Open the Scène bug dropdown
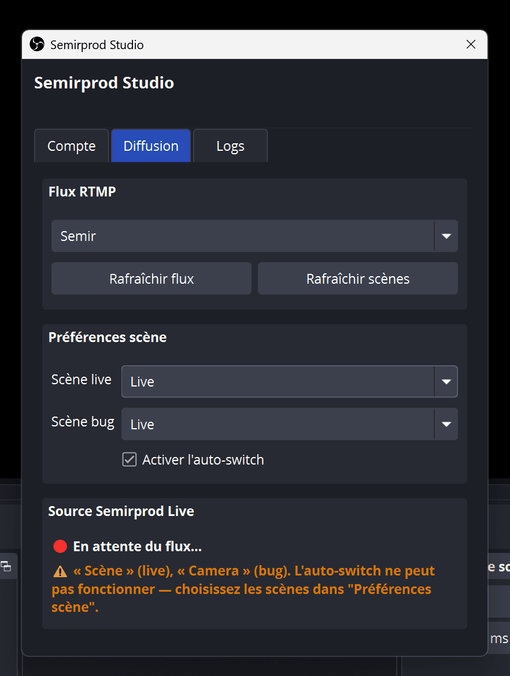 [290, 424]
